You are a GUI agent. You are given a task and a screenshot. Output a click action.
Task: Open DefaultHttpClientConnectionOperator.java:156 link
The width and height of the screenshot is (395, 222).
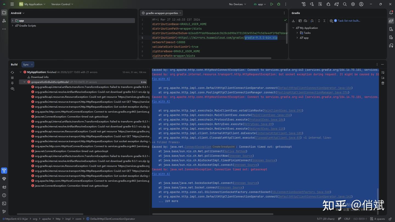pyautogui.click(x=315, y=88)
